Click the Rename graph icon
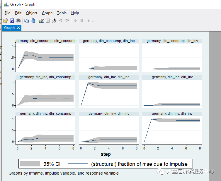Screen dimensions: 221x181 pyautogui.click(x=33, y=21)
